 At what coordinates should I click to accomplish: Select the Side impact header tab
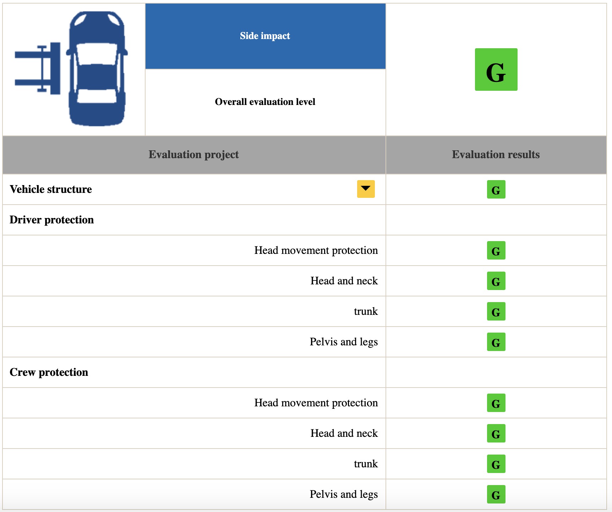(x=265, y=35)
